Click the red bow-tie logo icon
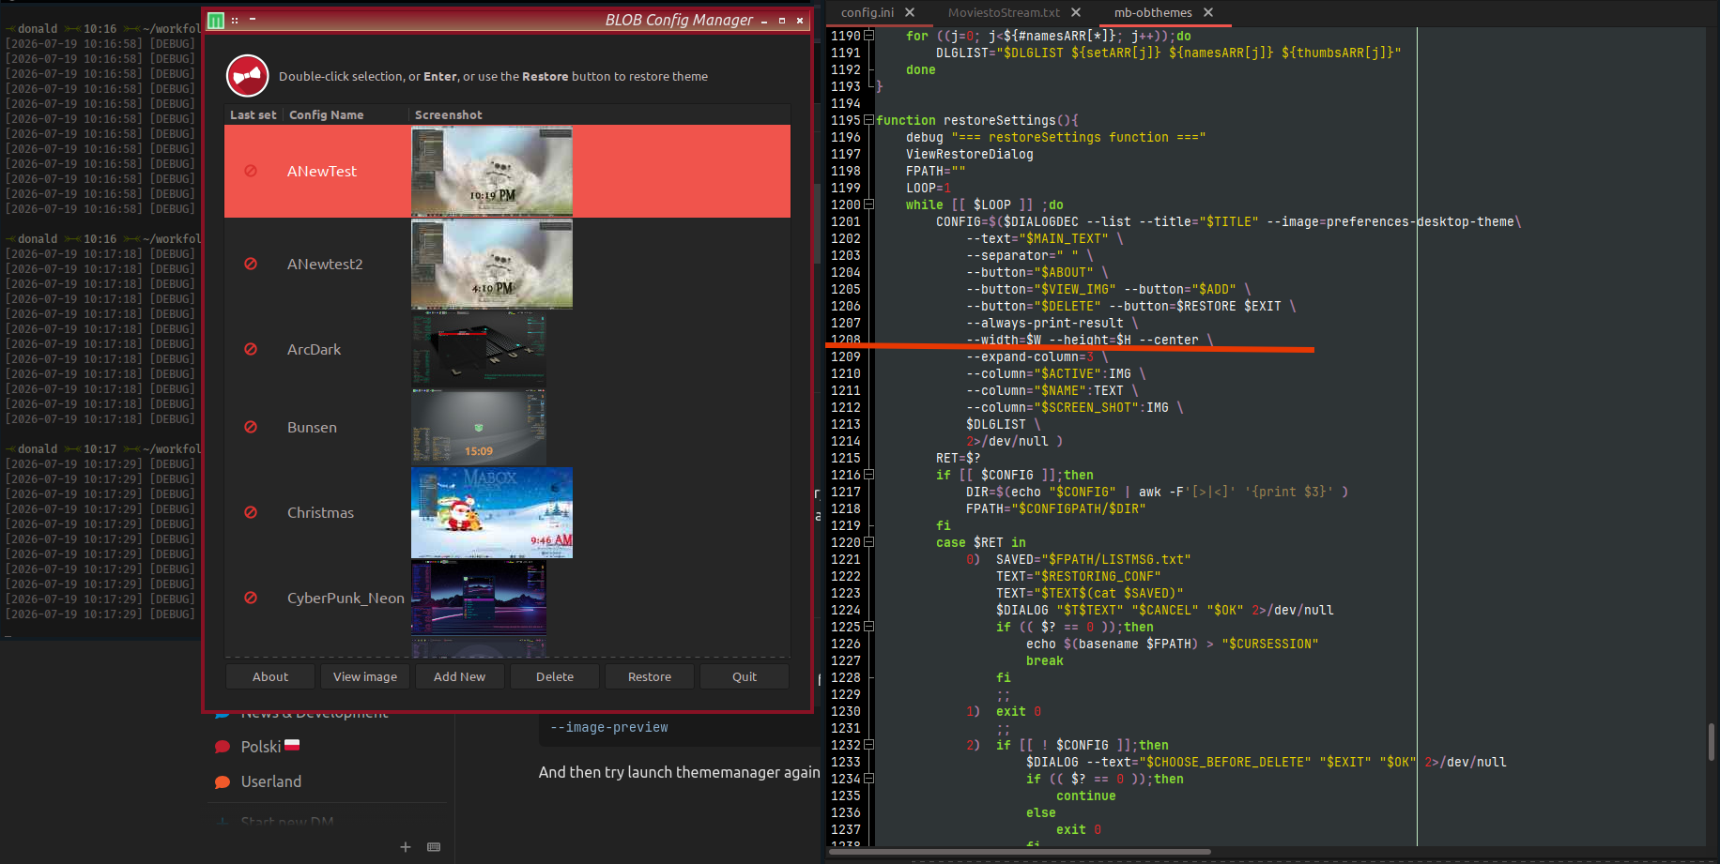1720x864 pixels. [x=248, y=76]
